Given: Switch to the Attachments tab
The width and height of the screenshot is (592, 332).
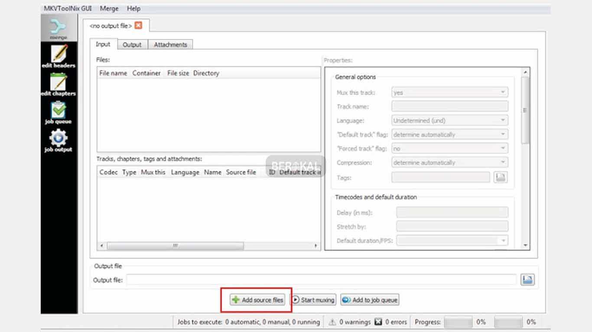Looking at the screenshot, I should 170,45.
